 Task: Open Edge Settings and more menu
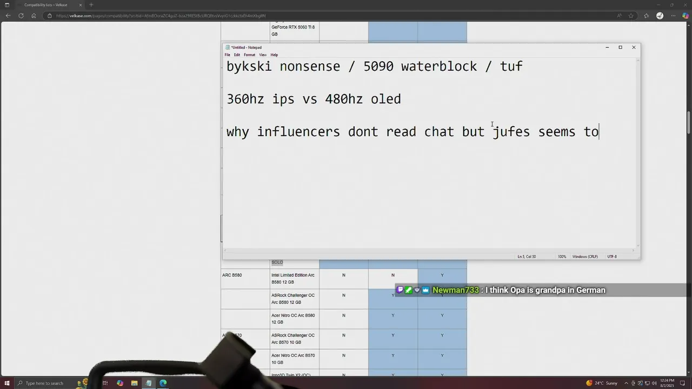672,16
